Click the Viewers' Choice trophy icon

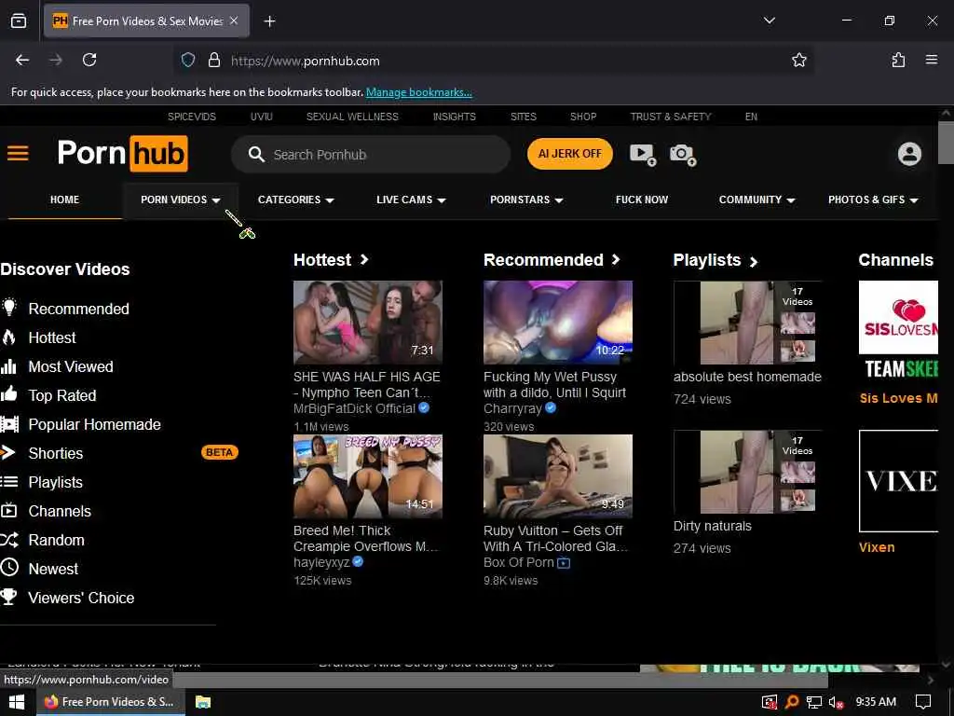[x=8, y=597]
